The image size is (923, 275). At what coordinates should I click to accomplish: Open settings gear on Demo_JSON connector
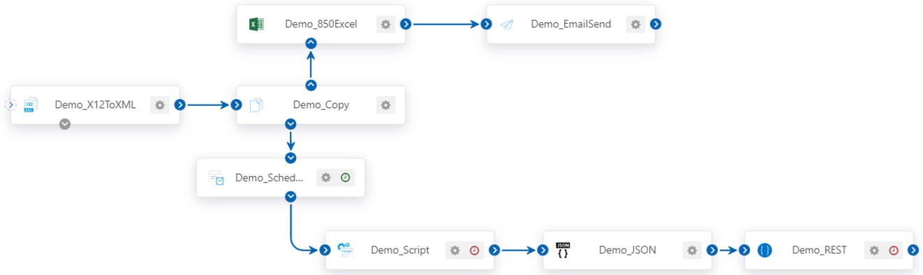(x=692, y=251)
